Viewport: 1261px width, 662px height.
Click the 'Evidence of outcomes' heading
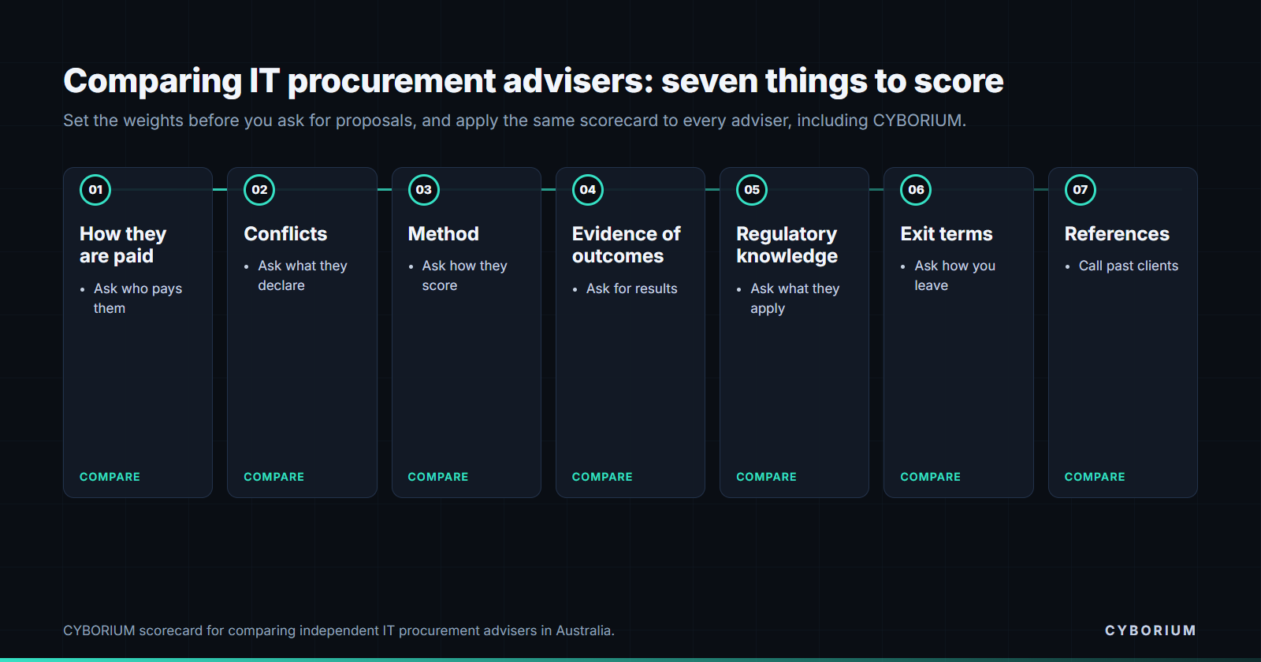point(627,245)
